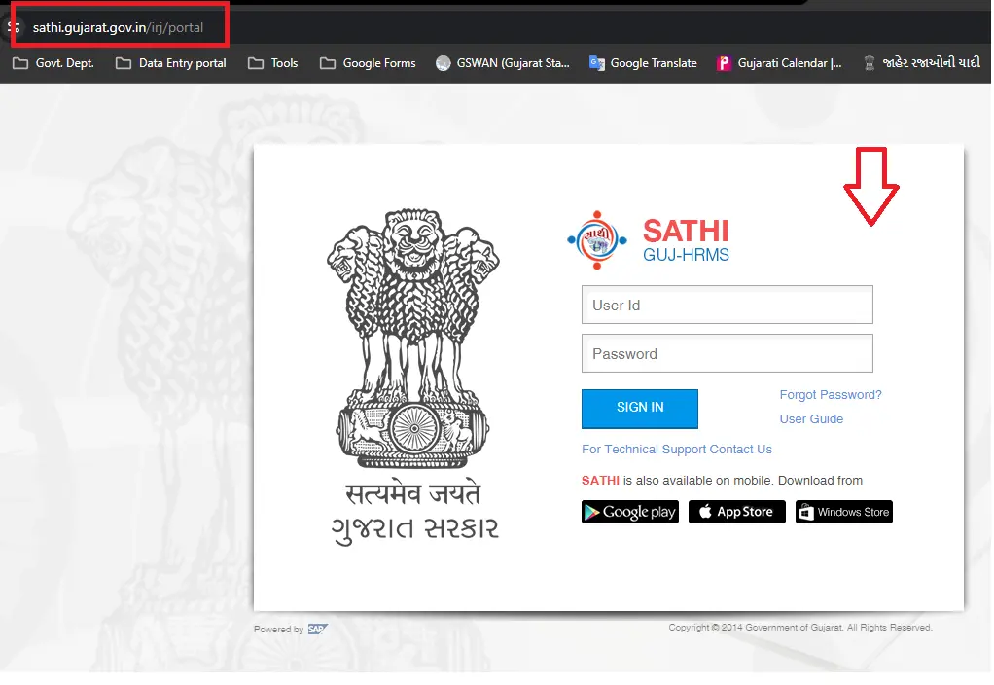Image resolution: width=994 pixels, height=685 pixels.
Task: Open the Forgot Password? link
Action: [831, 394]
